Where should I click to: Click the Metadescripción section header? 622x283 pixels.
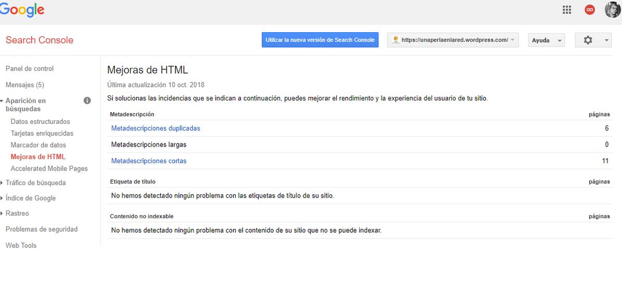(x=132, y=114)
